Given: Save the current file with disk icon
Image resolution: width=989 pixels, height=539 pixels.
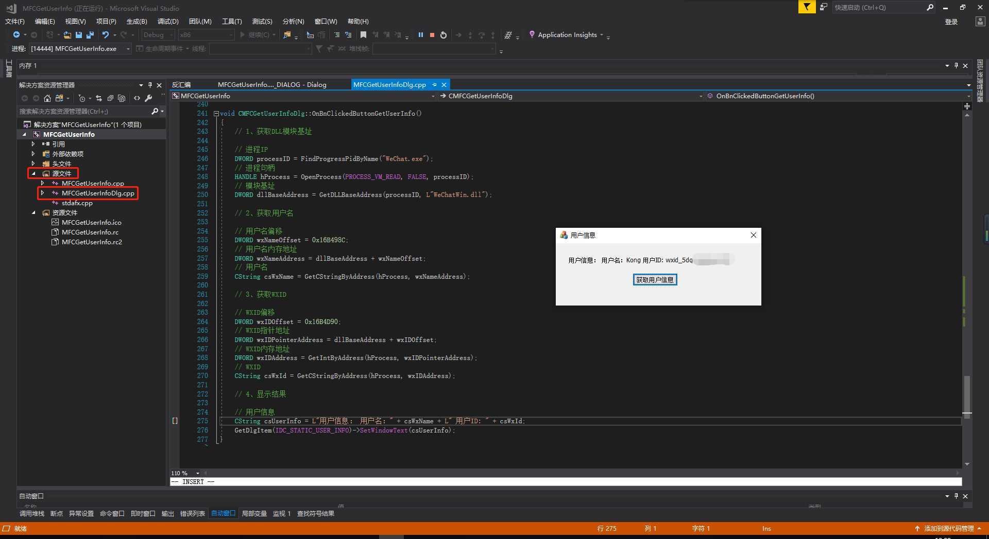Looking at the screenshot, I should point(79,34).
